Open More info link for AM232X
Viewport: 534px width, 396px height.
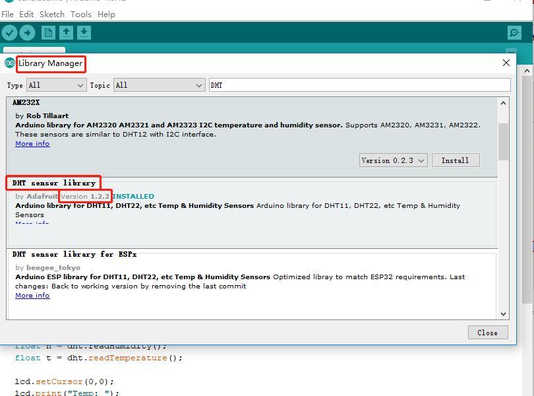pyautogui.click(x=32, y=144)
